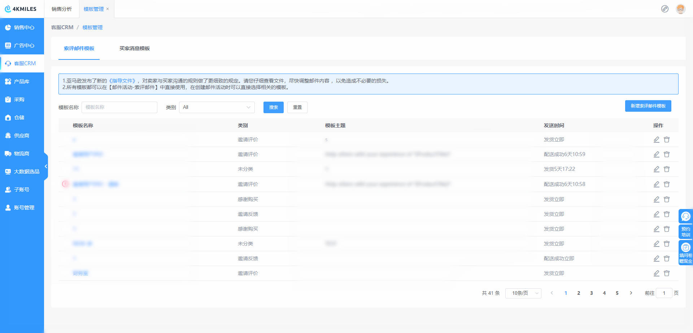The image size is (693, 333).
Task: Go to page 3 in pagination
Action: pos(591,293)
